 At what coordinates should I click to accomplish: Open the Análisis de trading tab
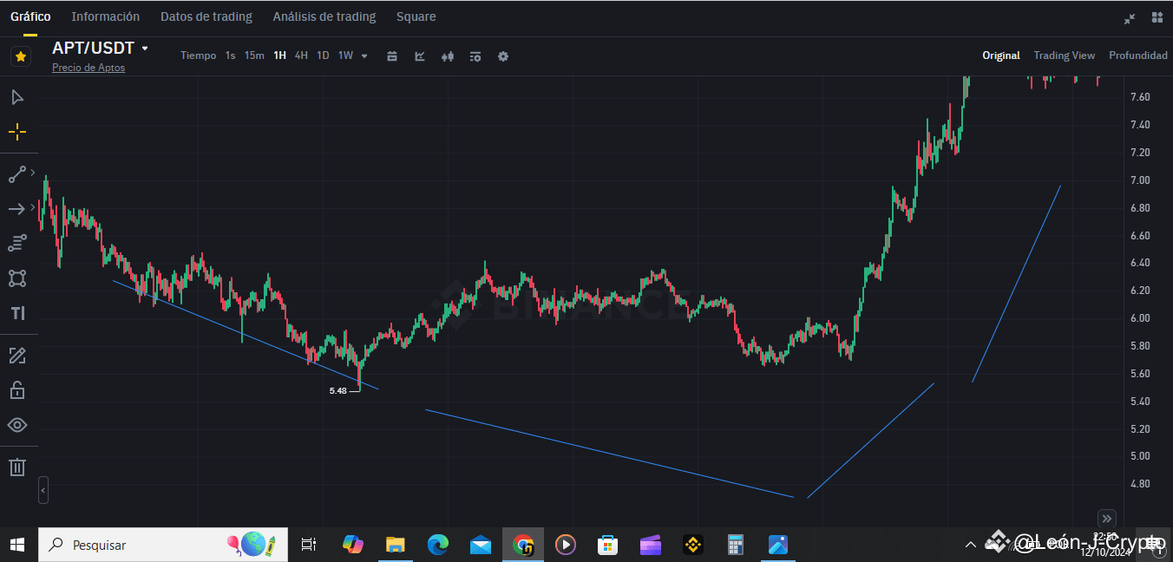pyautogui.click(x=324, y=16)
